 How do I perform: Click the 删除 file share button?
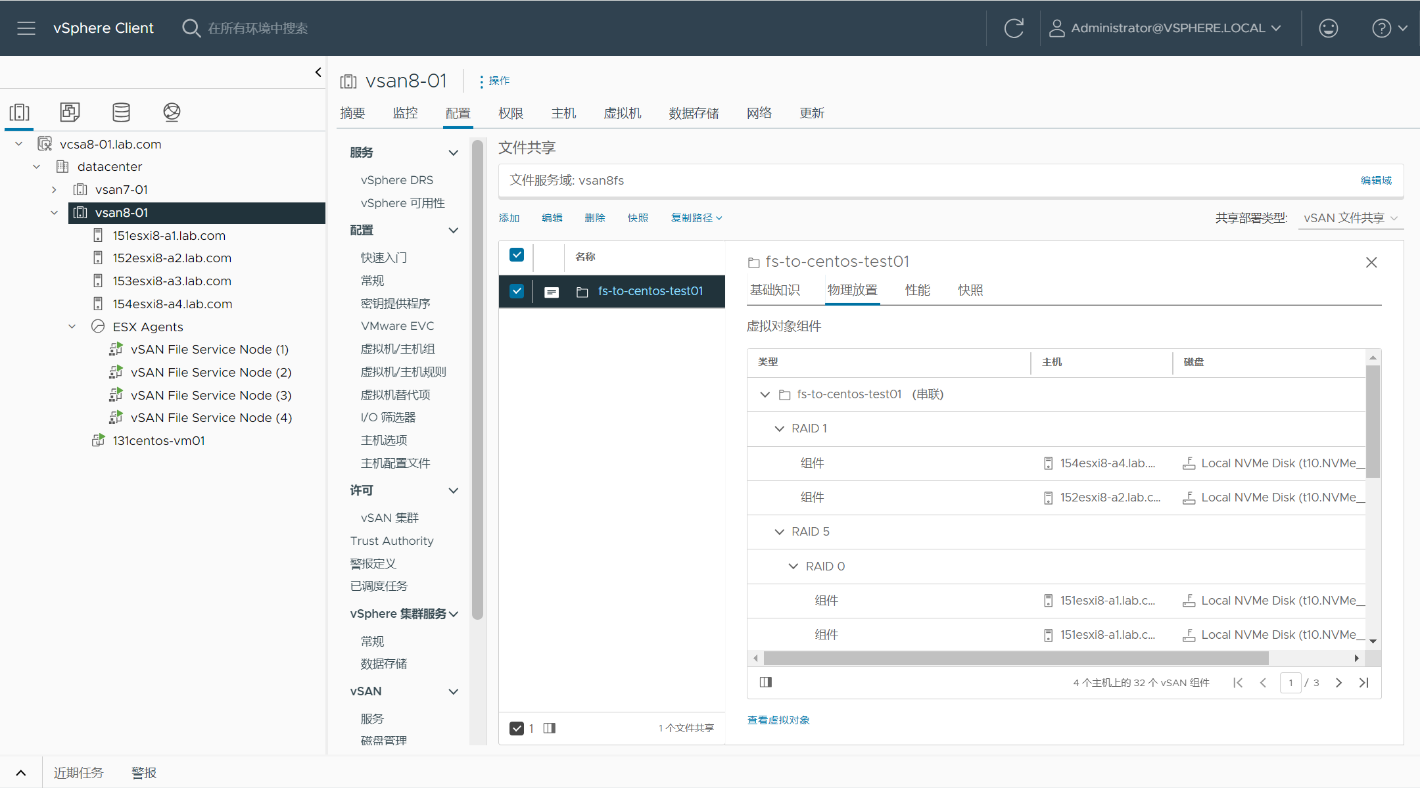point(595,218)
